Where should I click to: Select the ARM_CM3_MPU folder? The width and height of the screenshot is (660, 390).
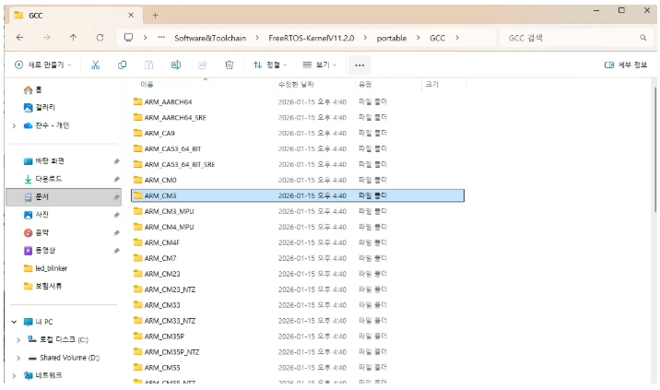[298, 211]
